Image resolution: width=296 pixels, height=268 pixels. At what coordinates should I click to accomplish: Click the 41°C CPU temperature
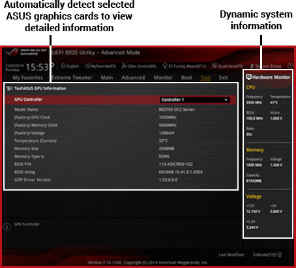point(274,103)
